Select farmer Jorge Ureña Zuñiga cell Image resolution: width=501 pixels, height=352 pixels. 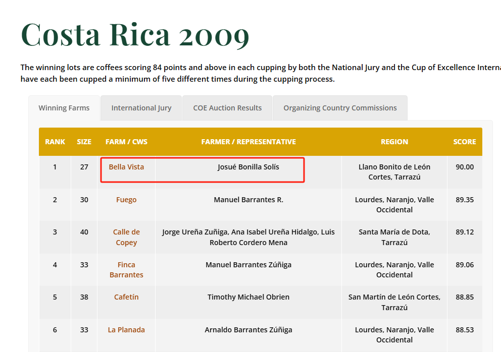point(248,237)
